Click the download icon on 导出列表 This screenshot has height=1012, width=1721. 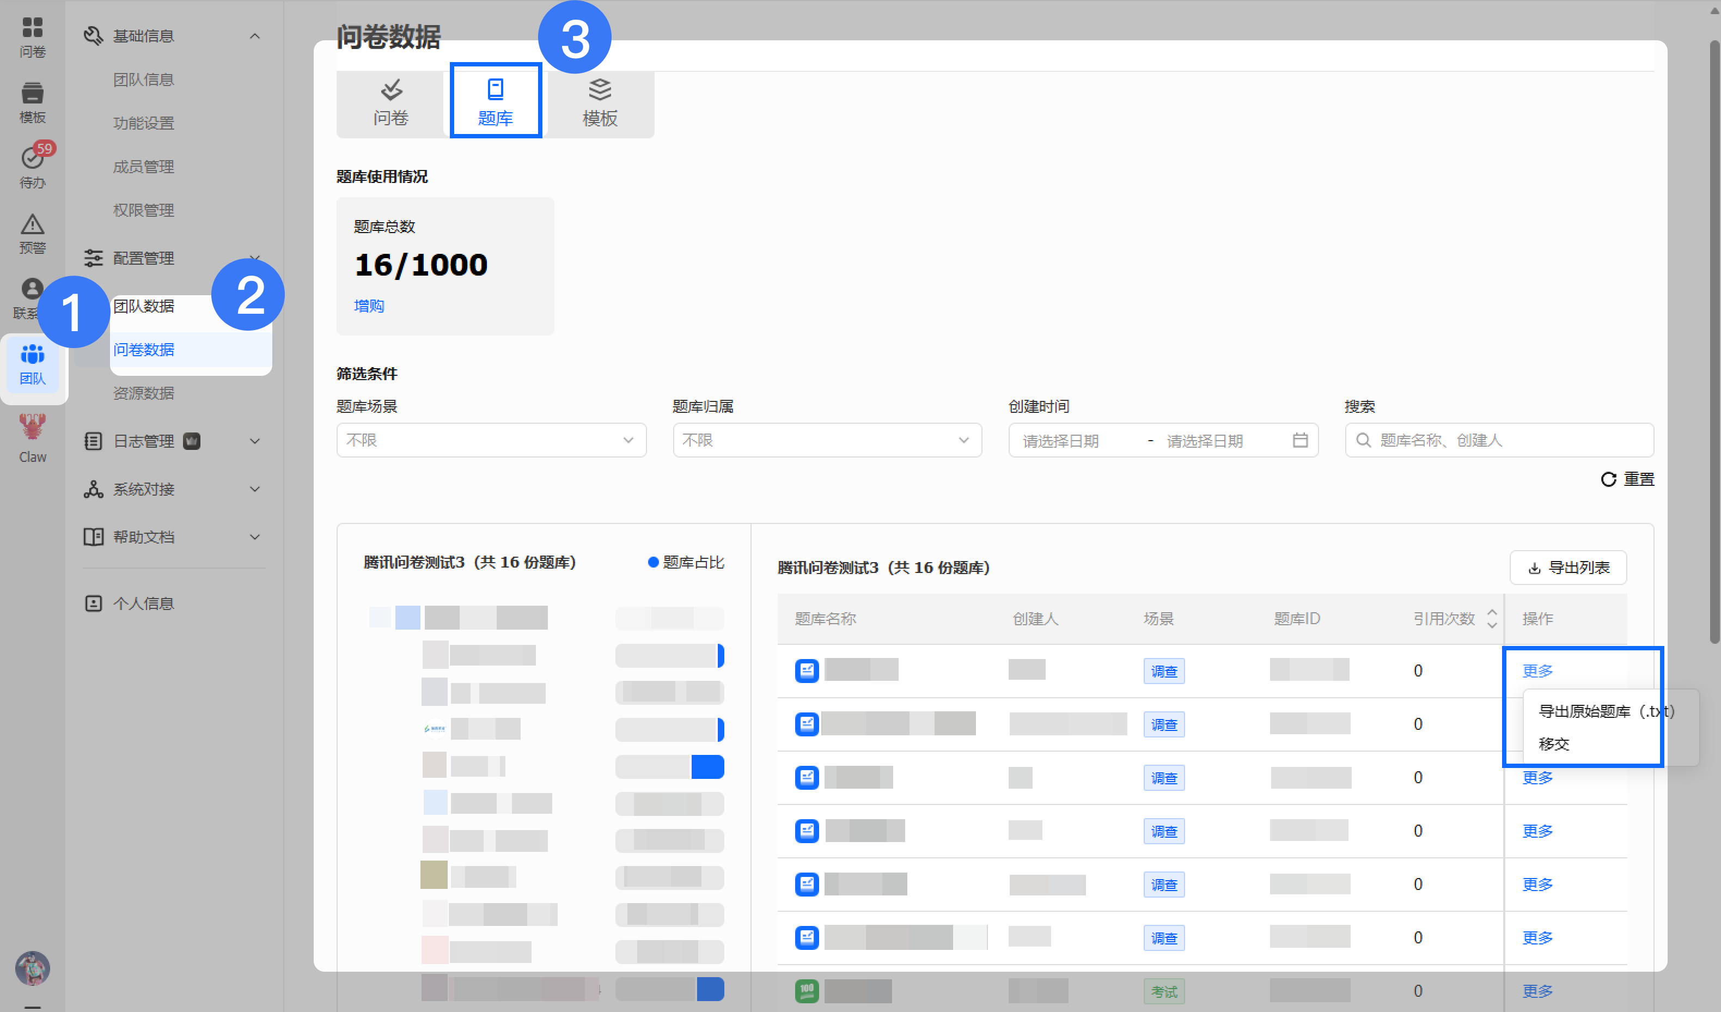coord(1534,568)
